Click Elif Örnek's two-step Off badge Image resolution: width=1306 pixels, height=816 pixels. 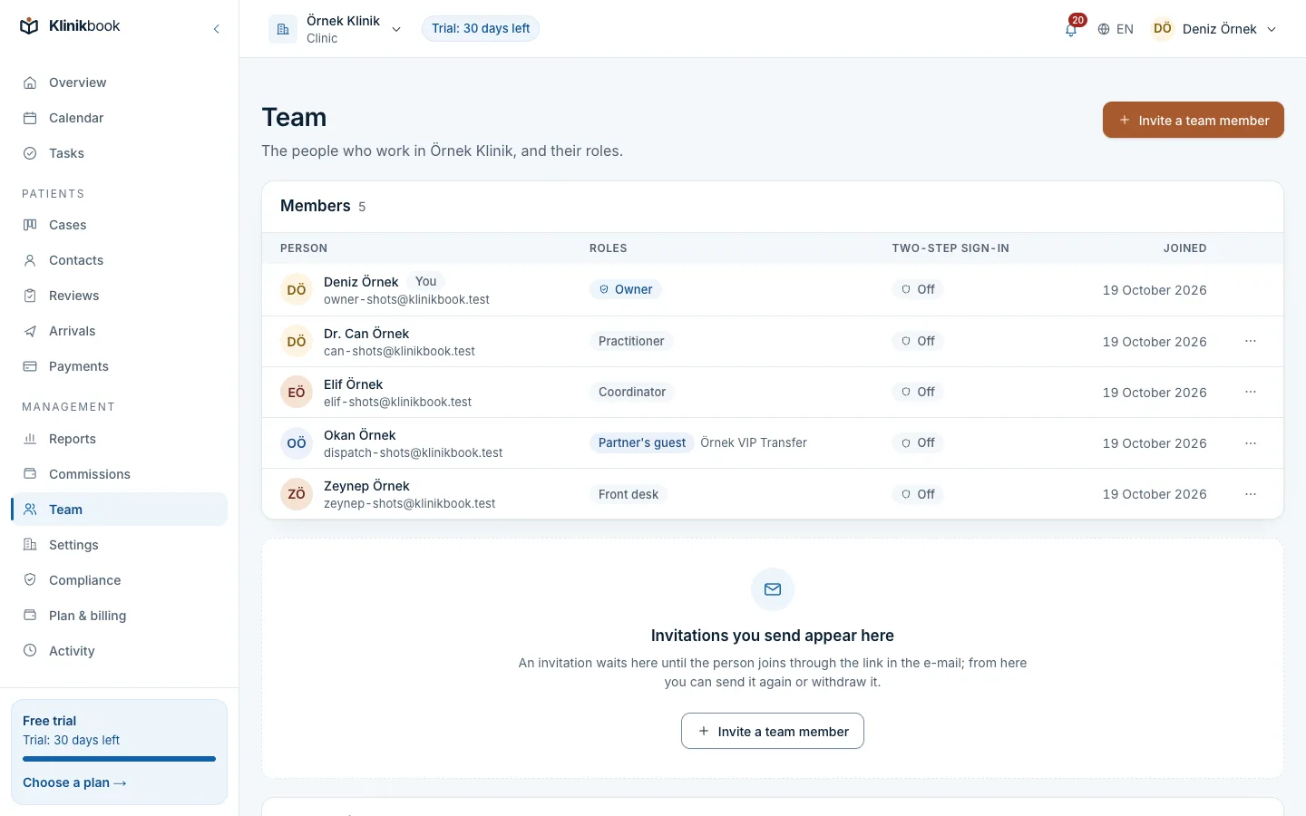[918, 392]
